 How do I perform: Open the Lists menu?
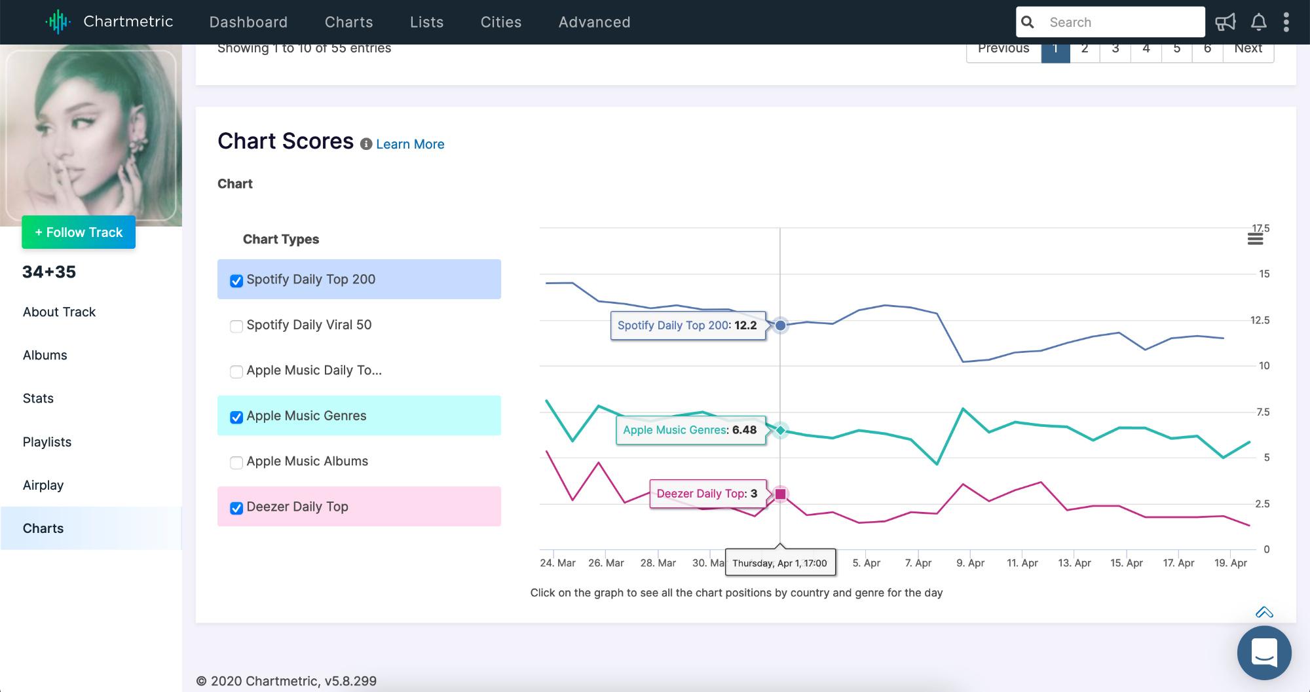[427, 22]
